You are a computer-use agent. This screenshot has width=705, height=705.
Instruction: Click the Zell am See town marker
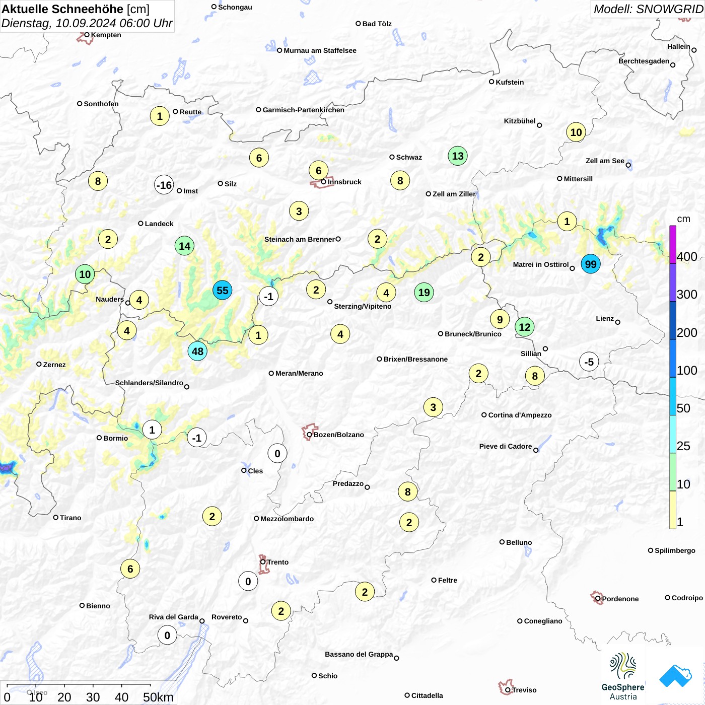click(628, 165)
